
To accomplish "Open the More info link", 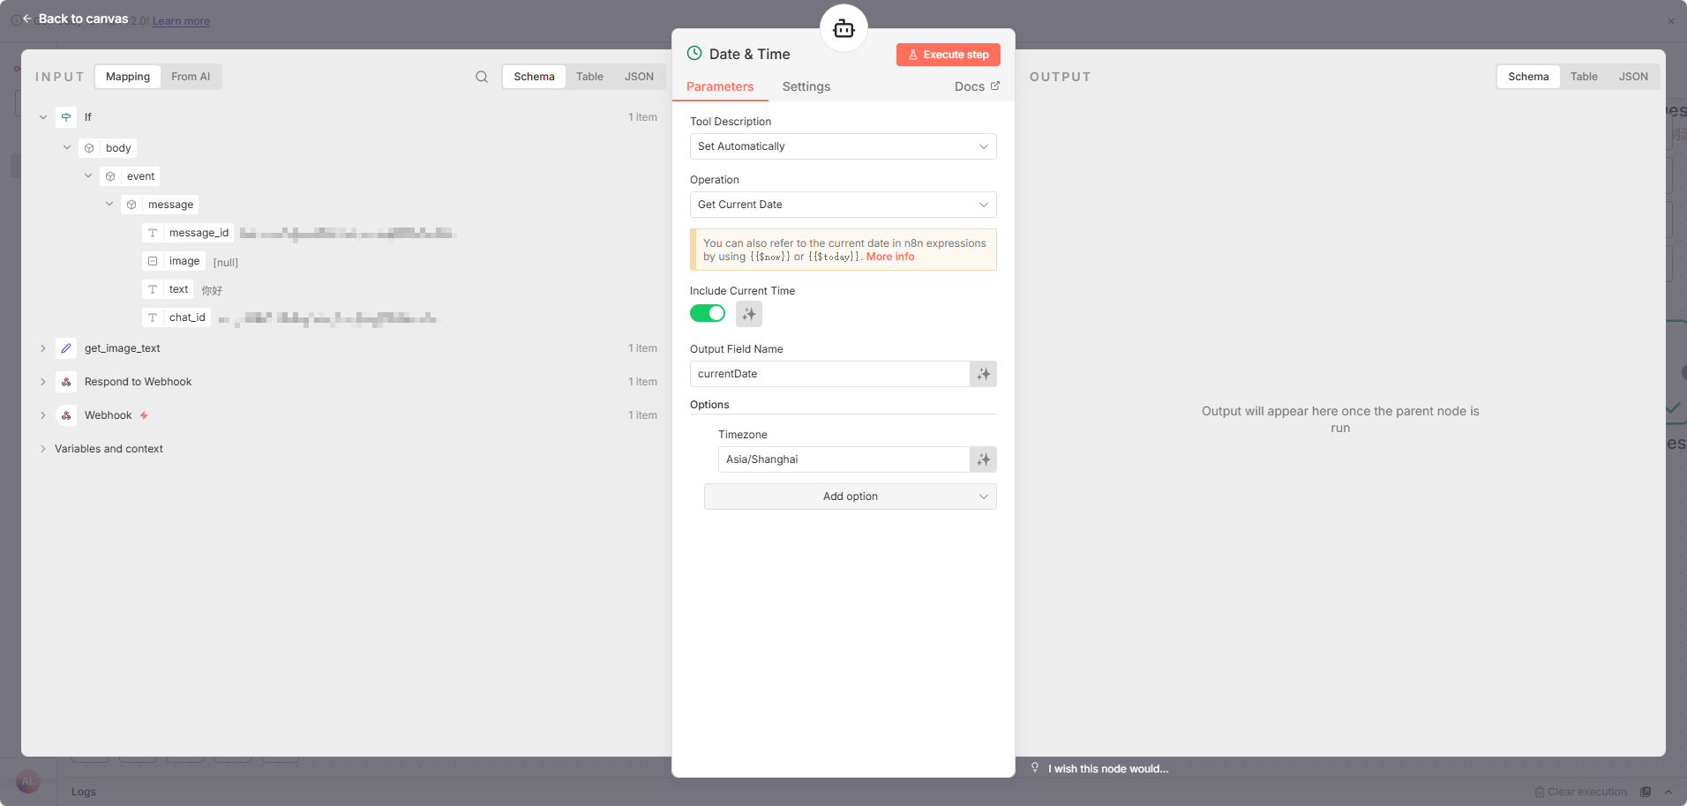I will tap(890, 257).
